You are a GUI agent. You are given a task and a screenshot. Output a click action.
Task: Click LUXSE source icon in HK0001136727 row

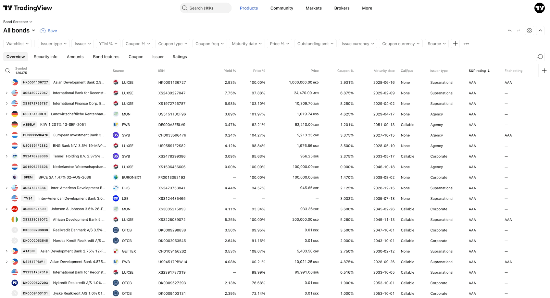[116, 82]
